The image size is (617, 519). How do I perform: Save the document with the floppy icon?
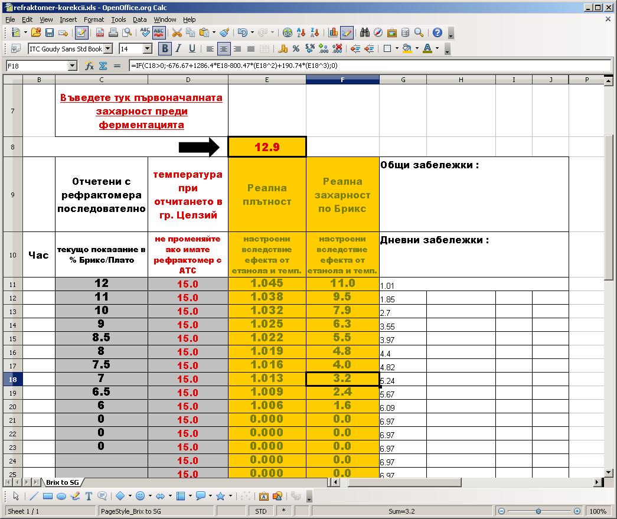coord(50,32)
